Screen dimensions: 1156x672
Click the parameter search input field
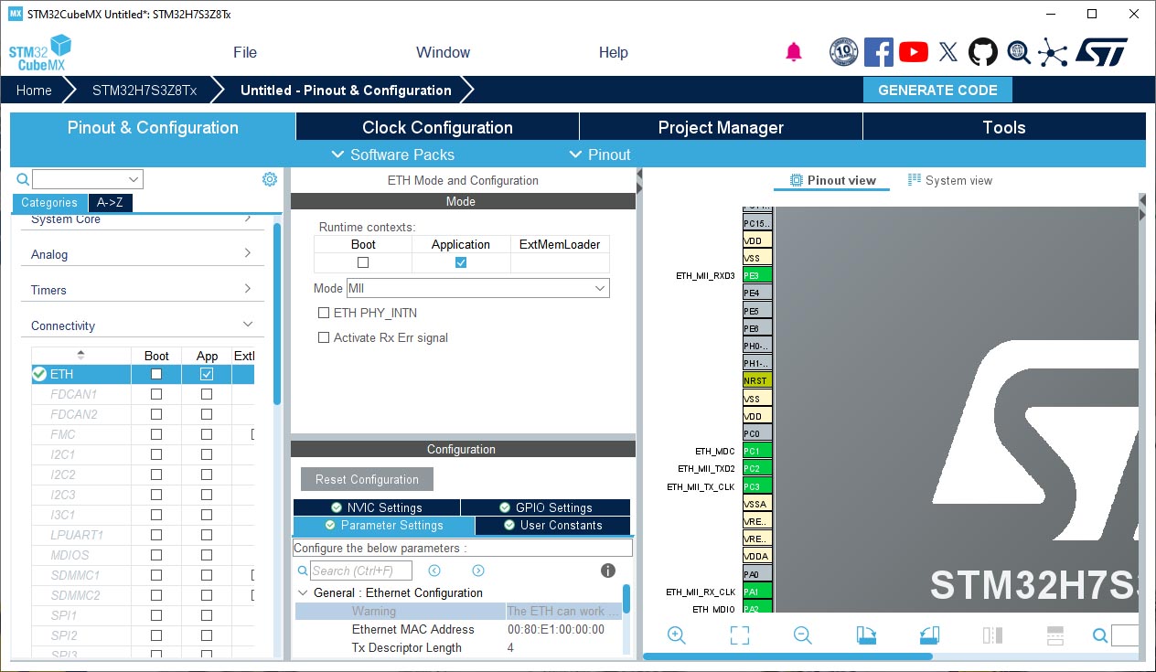click(360, 571)
